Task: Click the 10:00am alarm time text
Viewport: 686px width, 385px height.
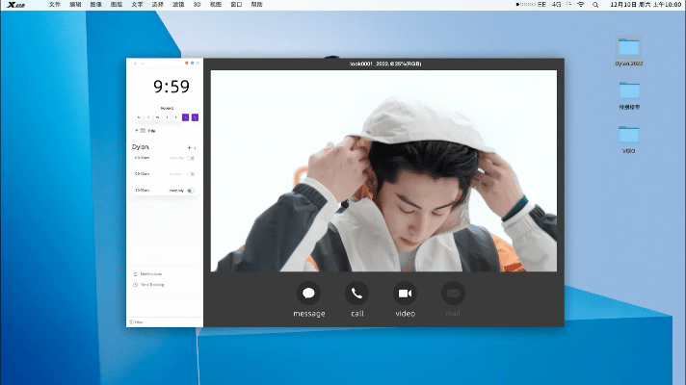Action: pos(143,191)
